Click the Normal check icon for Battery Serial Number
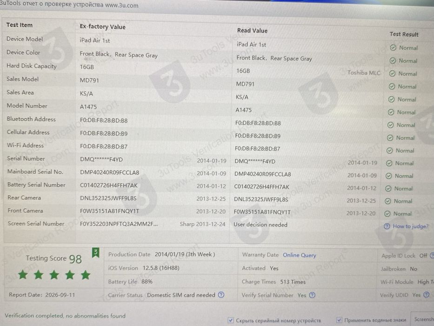This screenshot has width=434, height=326. (388, 189)
